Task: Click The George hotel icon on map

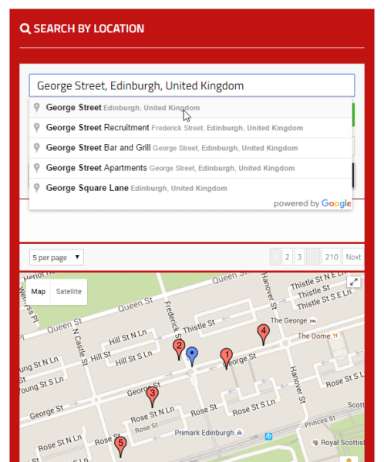Action: click(x=313, y=321)
